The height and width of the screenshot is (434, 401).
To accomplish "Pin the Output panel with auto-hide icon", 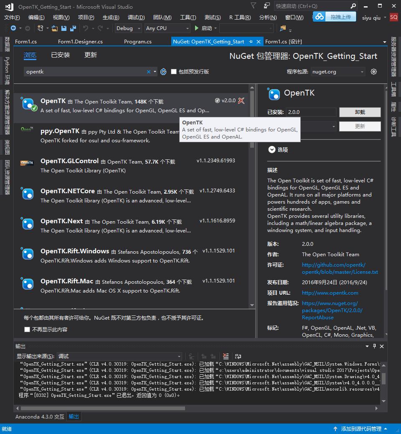I will (x=374, y=346).
